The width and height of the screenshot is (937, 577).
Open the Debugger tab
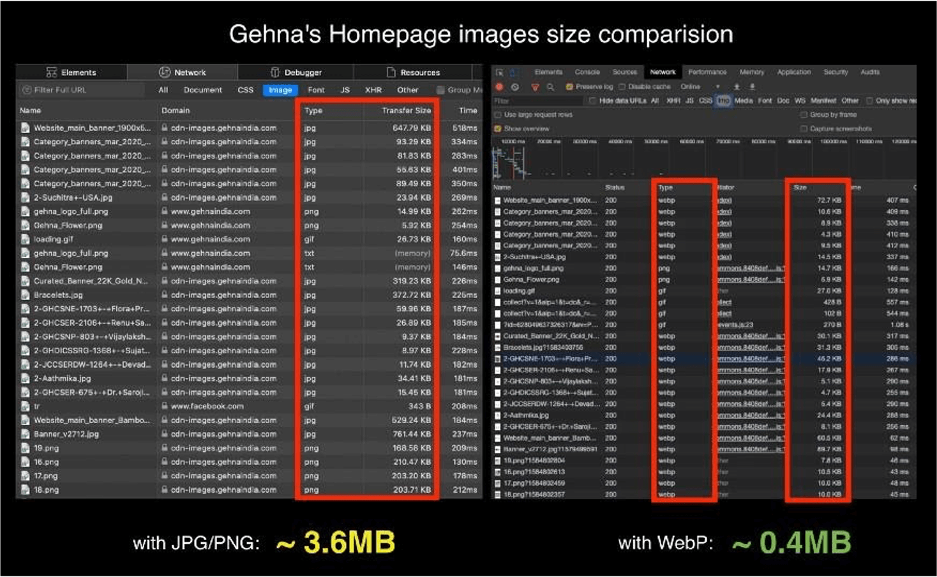click(x=296, y=72)
